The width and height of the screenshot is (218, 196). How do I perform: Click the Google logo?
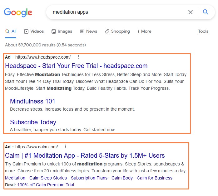[18, 12]
